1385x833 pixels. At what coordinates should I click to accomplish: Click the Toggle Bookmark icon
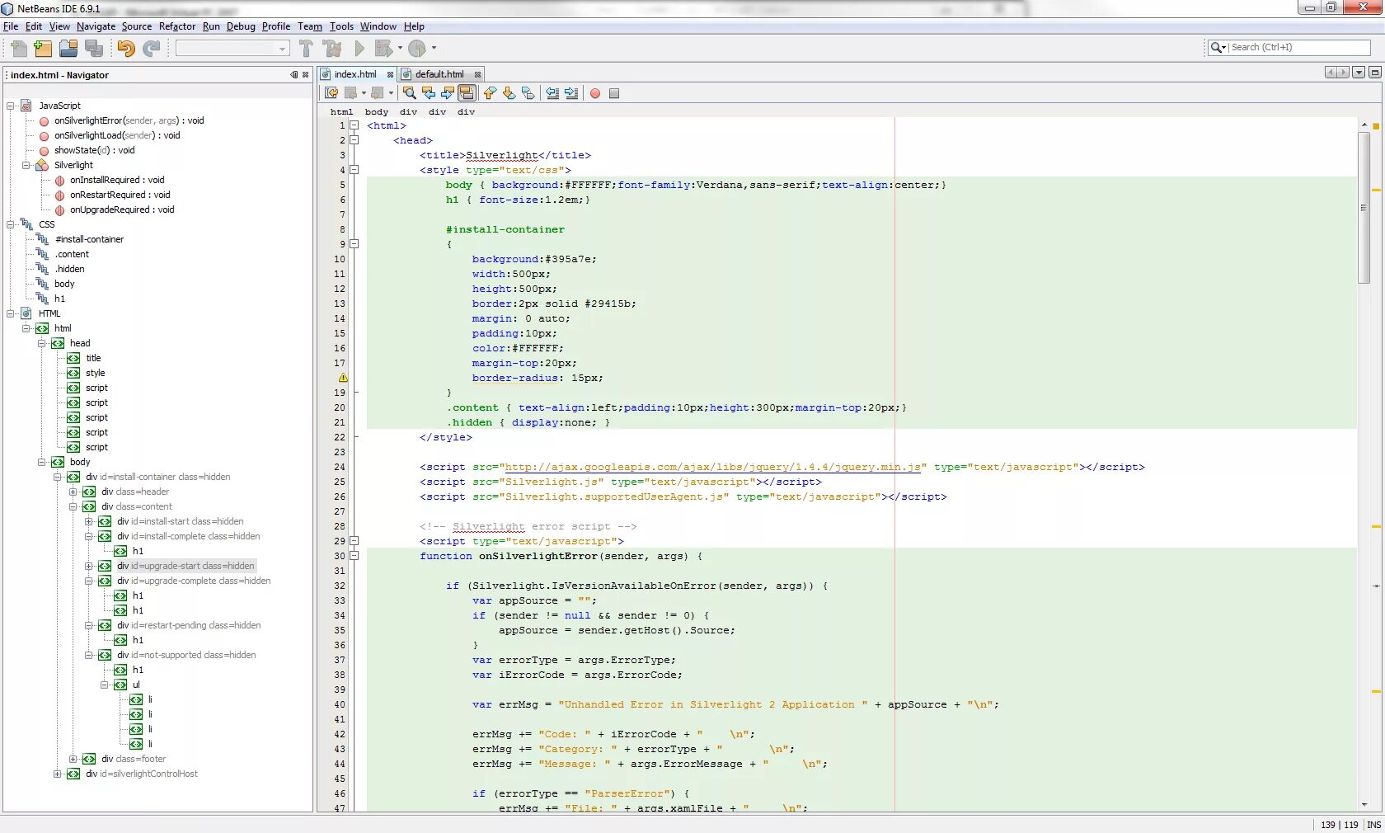pos(528,93)
